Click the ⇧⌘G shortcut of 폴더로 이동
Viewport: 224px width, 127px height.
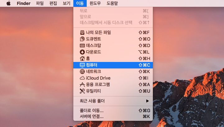point(144,111)
